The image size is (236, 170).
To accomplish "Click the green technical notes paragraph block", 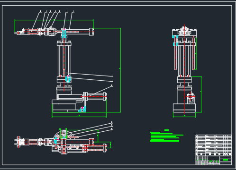I will click(x=167, y=137).
